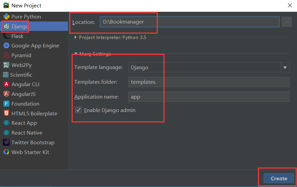The width and height of the screenshot is (297, 187).
Task: Click the Template language Django combo box
Action: coord(209,68)
